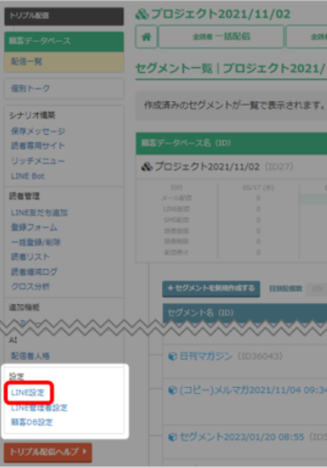This screenshot has height=468, width=327.
Task: Click the project icon next to プロジェクト2021/11/02 (ID27)
Action: [146, 167]
